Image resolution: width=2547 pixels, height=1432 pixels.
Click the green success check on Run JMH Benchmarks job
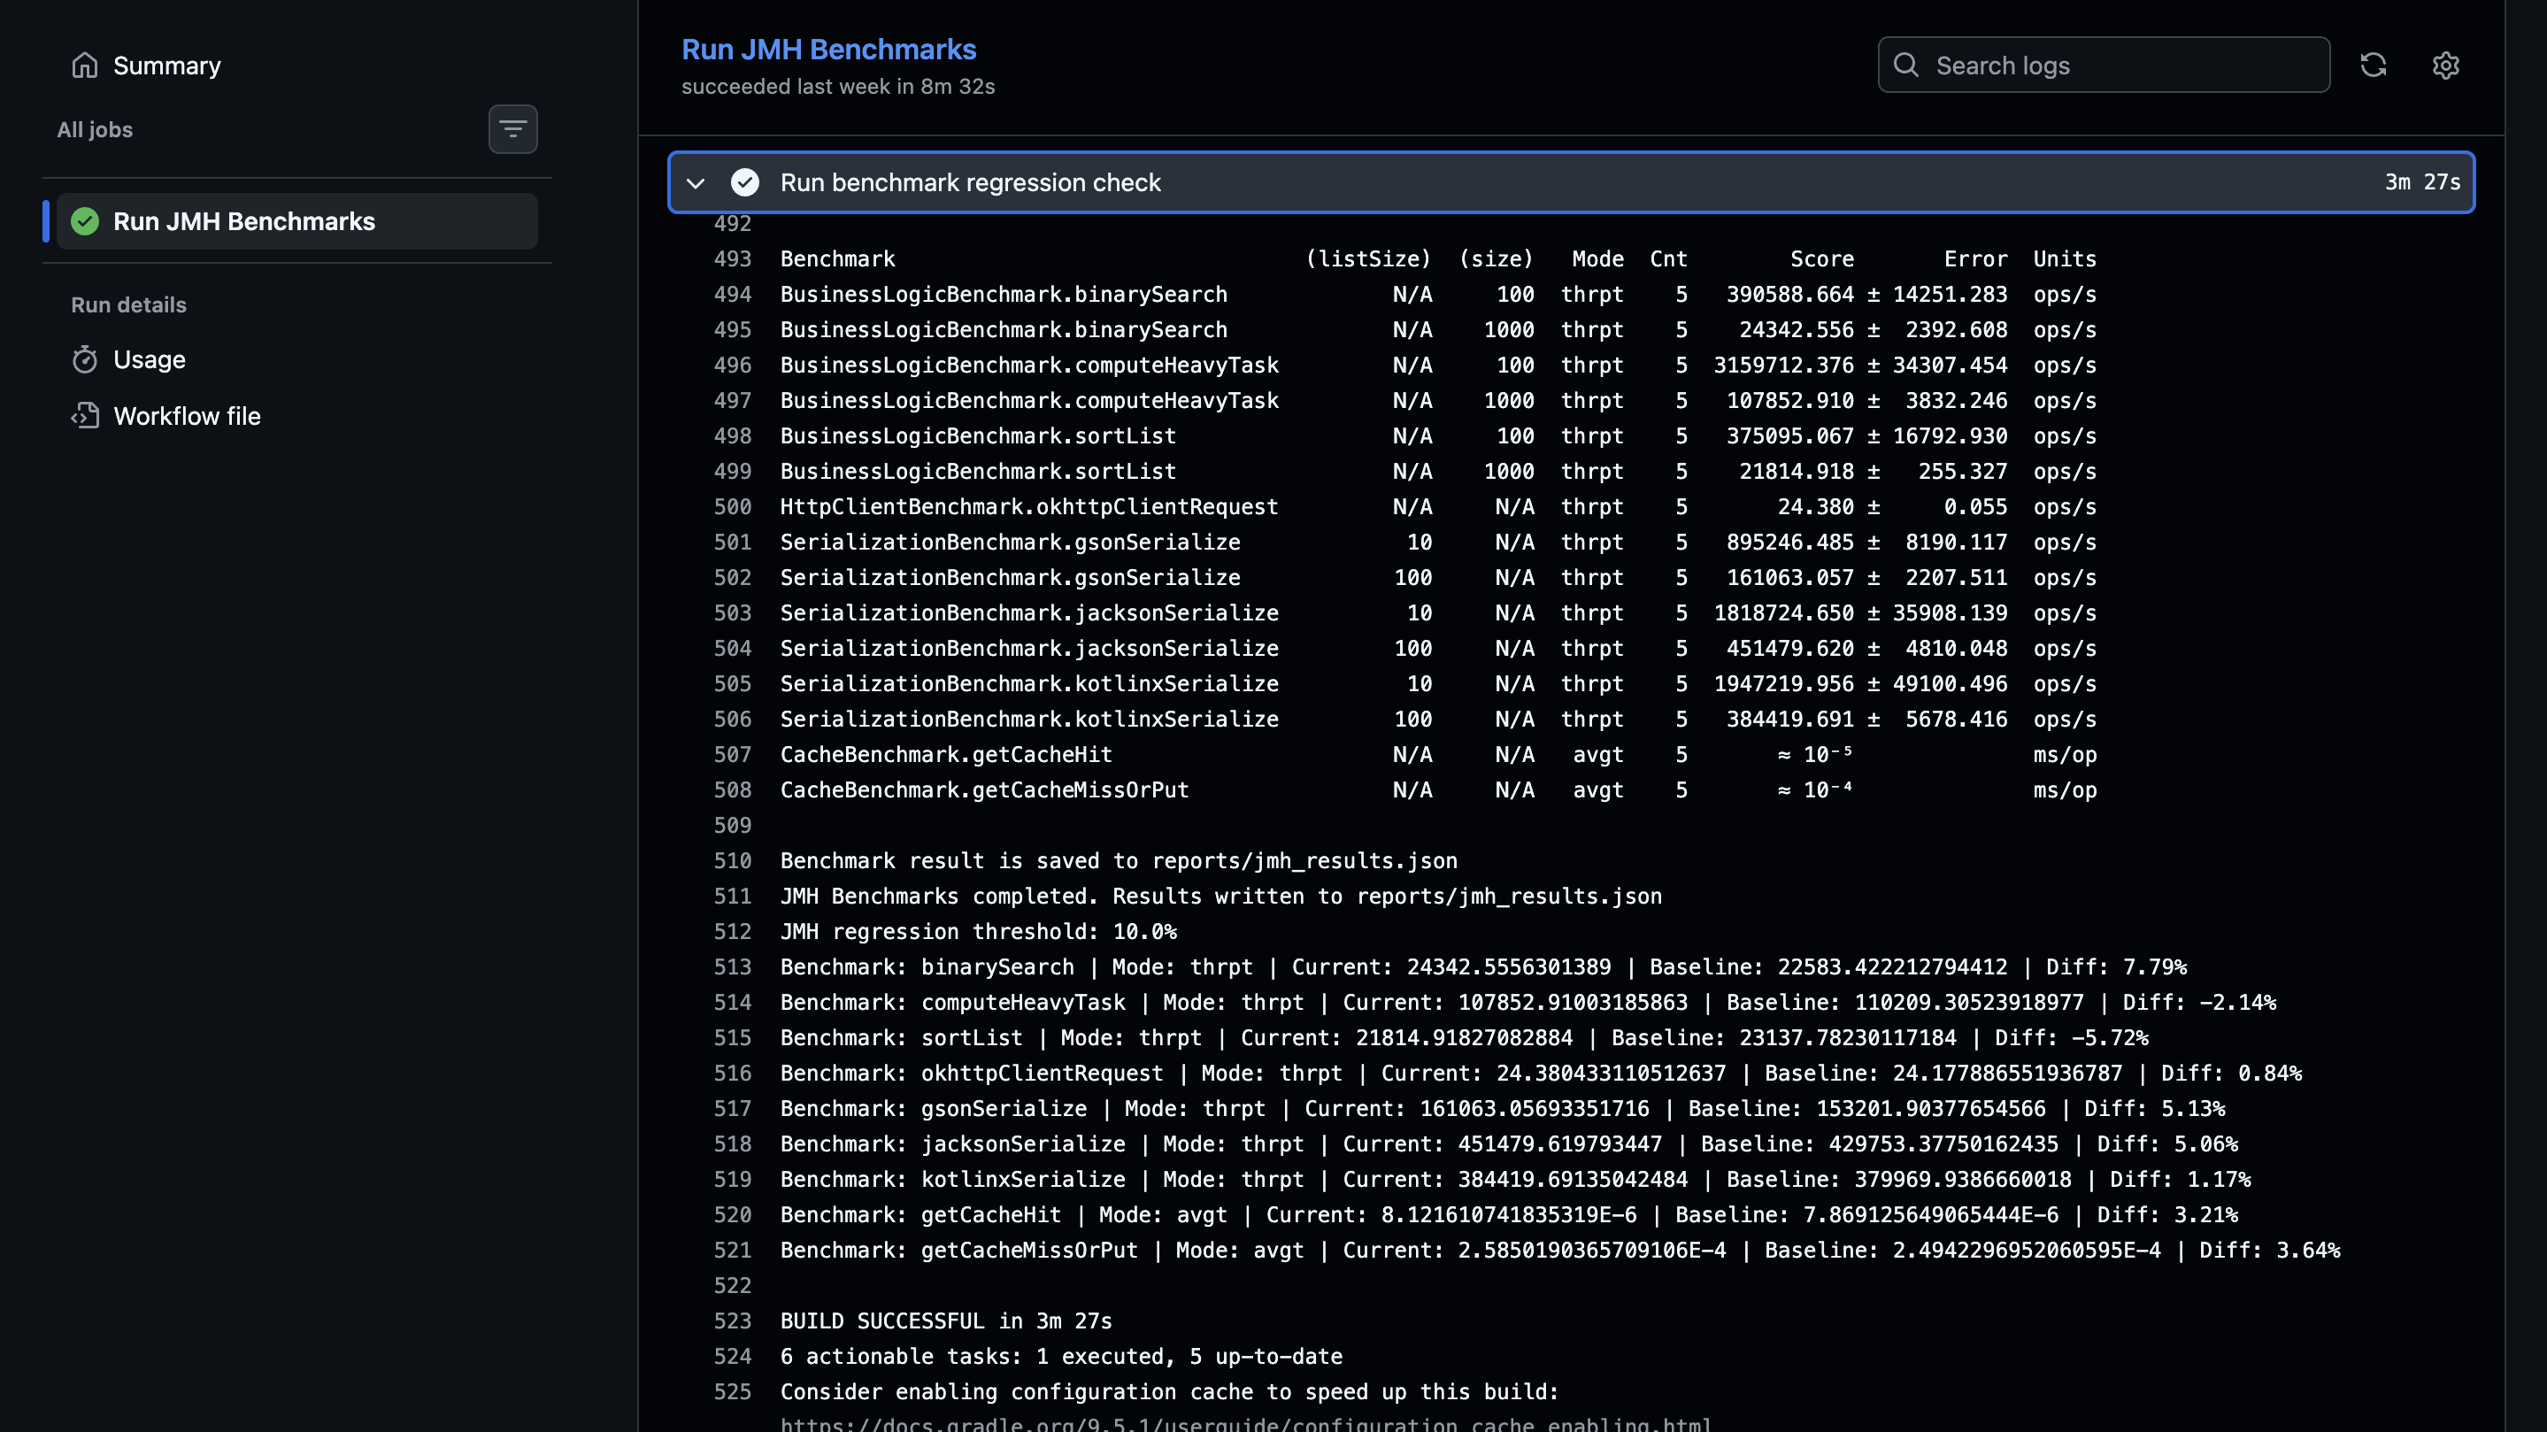[85, 221]
